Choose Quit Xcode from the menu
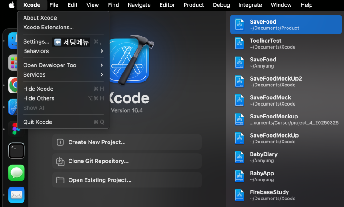This screenshot has width=344, height=207. tap(63, 122)
